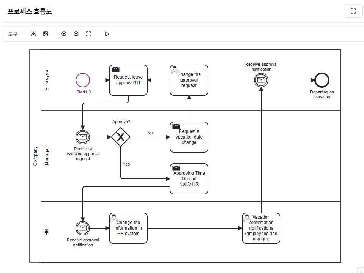
Task: Select 'Approving Time Off and Notify HR' task
Action: (x=189, y=179)
